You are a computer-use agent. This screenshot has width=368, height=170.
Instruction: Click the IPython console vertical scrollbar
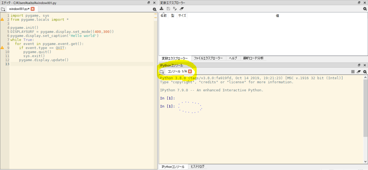(x=365, y=108)
